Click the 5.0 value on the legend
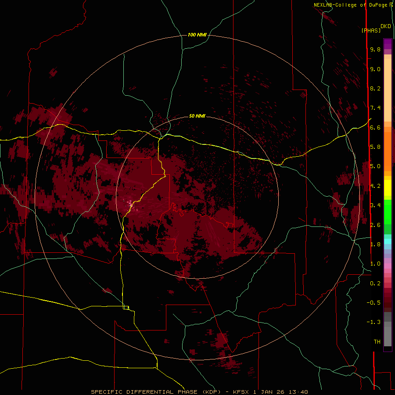Screen dimensions: 395x395 point(375,166)
